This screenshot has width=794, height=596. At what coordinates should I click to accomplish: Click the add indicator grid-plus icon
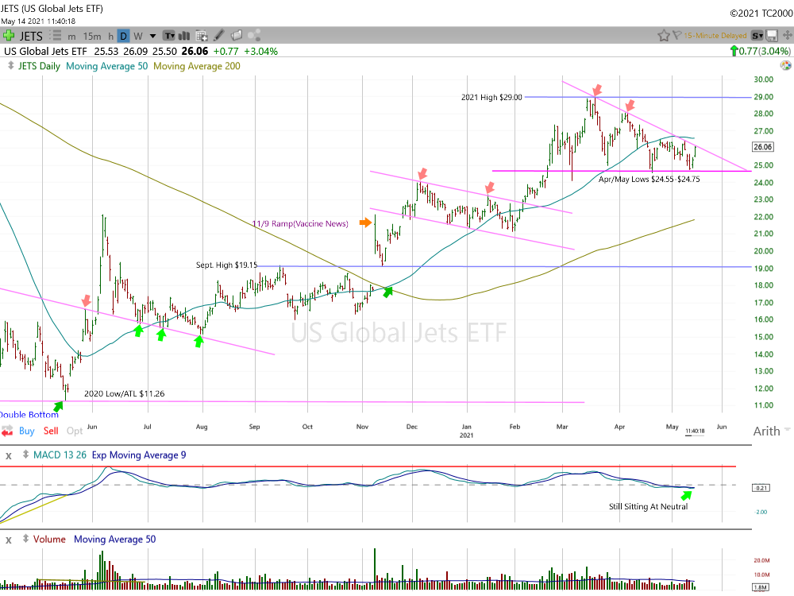click(x=202, y=36)
